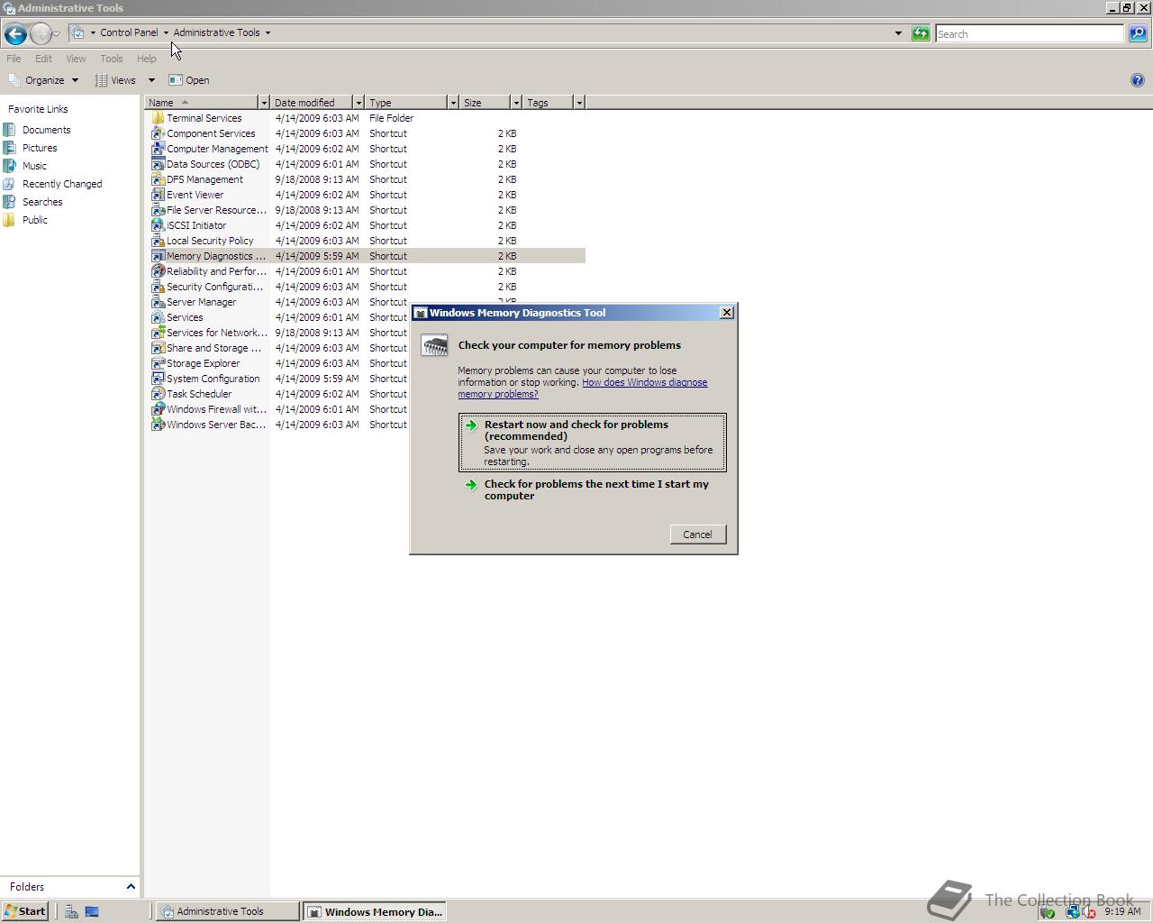This screenshot has height=923, width=1153.
Task: Click the Terminal Services folder icon
Action: (158, 118)
